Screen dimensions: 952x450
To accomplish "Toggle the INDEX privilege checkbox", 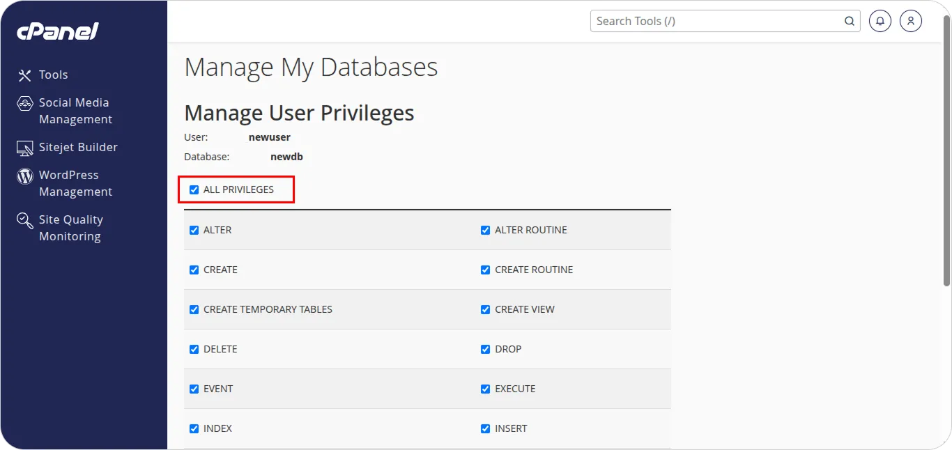I will (194, 428).
